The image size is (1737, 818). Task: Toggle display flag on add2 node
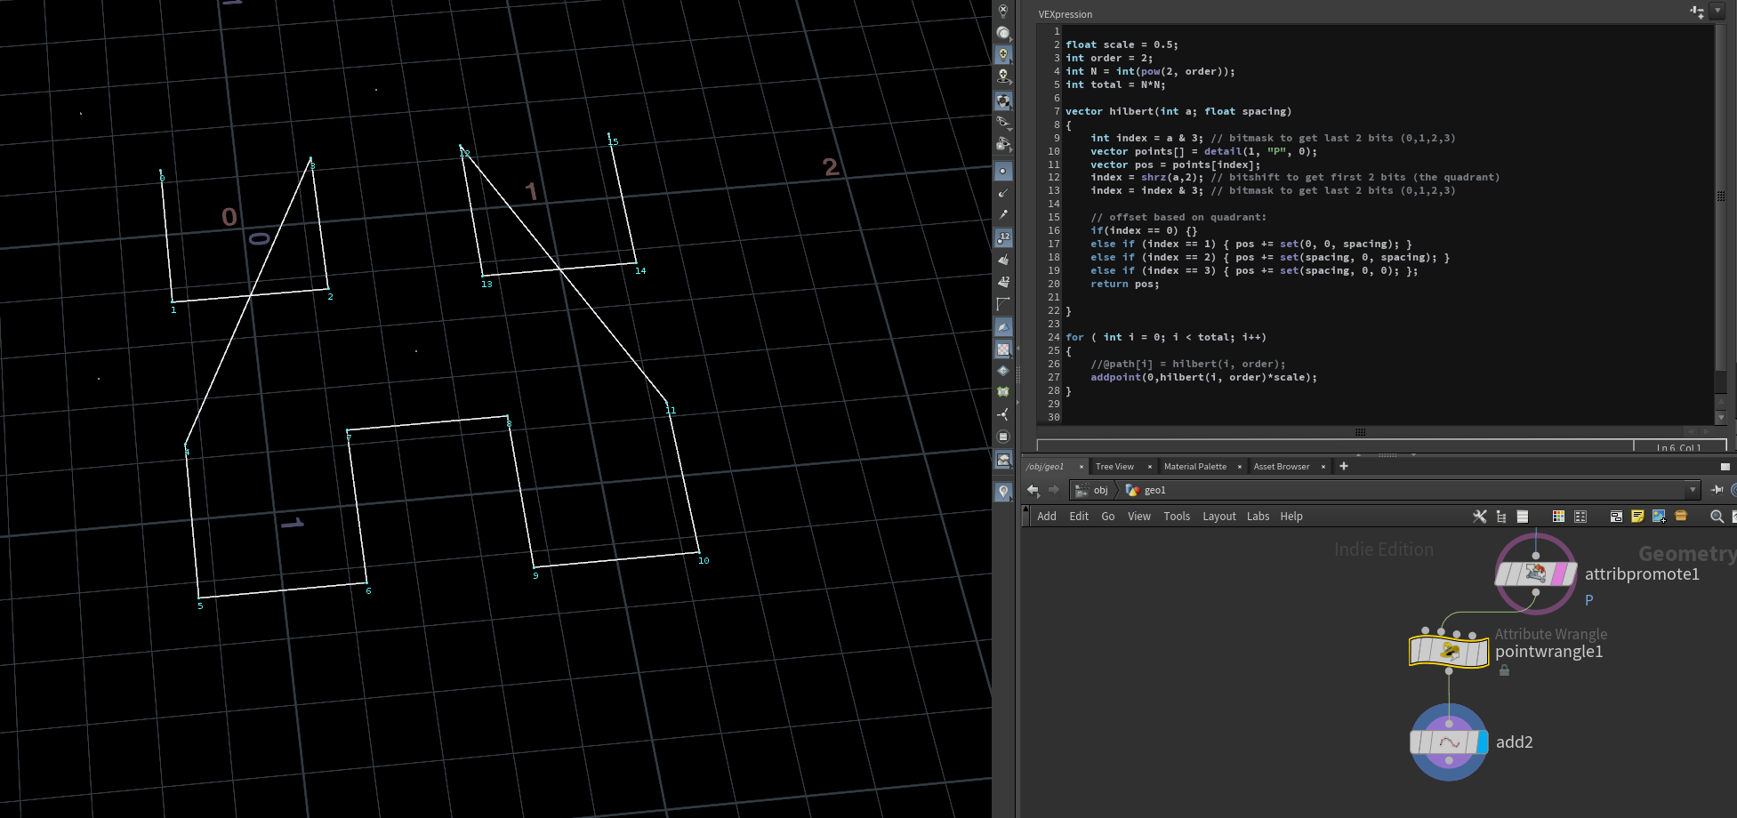(1482, 742)
